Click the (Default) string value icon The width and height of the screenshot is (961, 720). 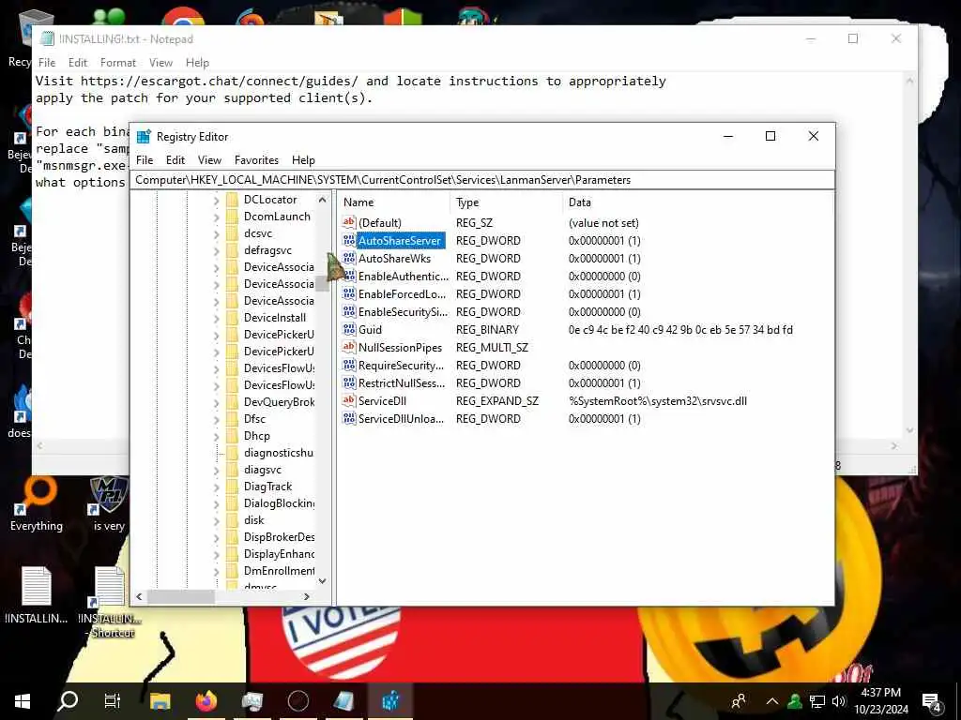click(x=349, y=223)
